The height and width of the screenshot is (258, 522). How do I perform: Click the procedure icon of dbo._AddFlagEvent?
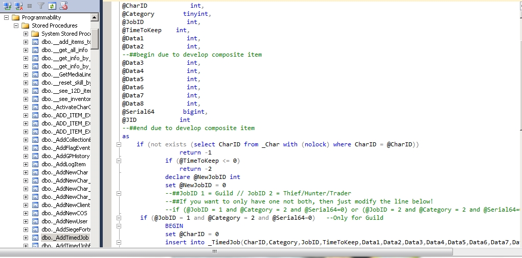pos(35,148)
